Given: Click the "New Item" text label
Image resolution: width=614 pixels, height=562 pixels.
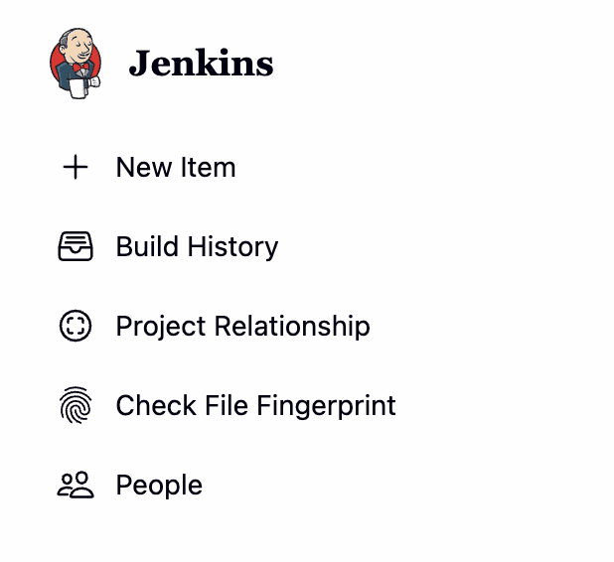Looking at the screenshot, I should [x=176, y=168].
